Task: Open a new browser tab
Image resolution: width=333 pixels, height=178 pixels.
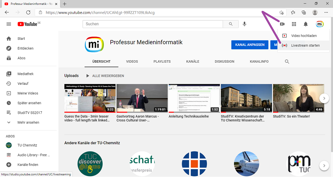Action: [x=64, y=4]
